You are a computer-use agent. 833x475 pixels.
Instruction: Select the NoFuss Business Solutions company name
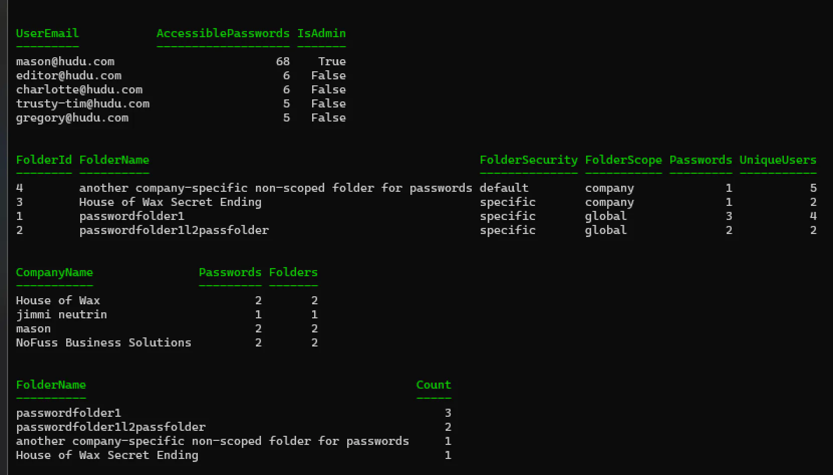(x=103, y=342)
